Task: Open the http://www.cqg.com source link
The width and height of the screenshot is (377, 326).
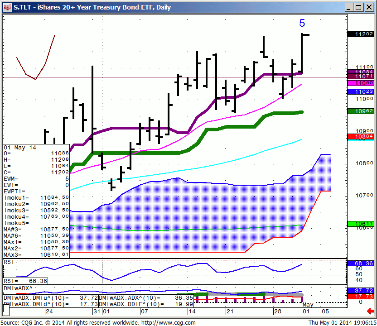Action: 169,323
